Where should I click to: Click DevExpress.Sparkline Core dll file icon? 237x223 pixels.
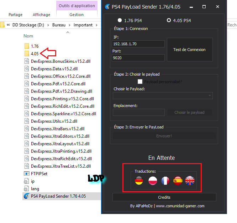(27, 114)
